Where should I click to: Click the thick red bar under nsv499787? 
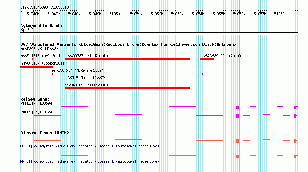coord(127,59)
